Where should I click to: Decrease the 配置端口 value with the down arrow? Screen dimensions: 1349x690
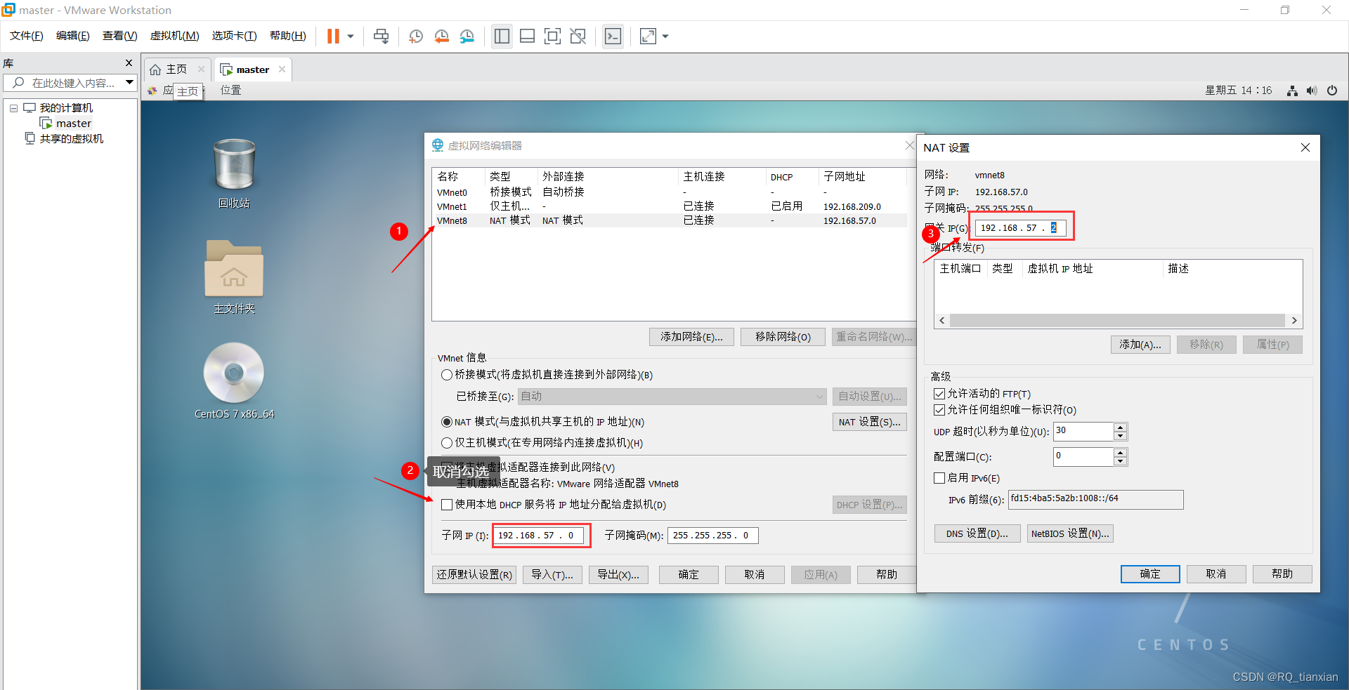click(x=1121, y=461)
